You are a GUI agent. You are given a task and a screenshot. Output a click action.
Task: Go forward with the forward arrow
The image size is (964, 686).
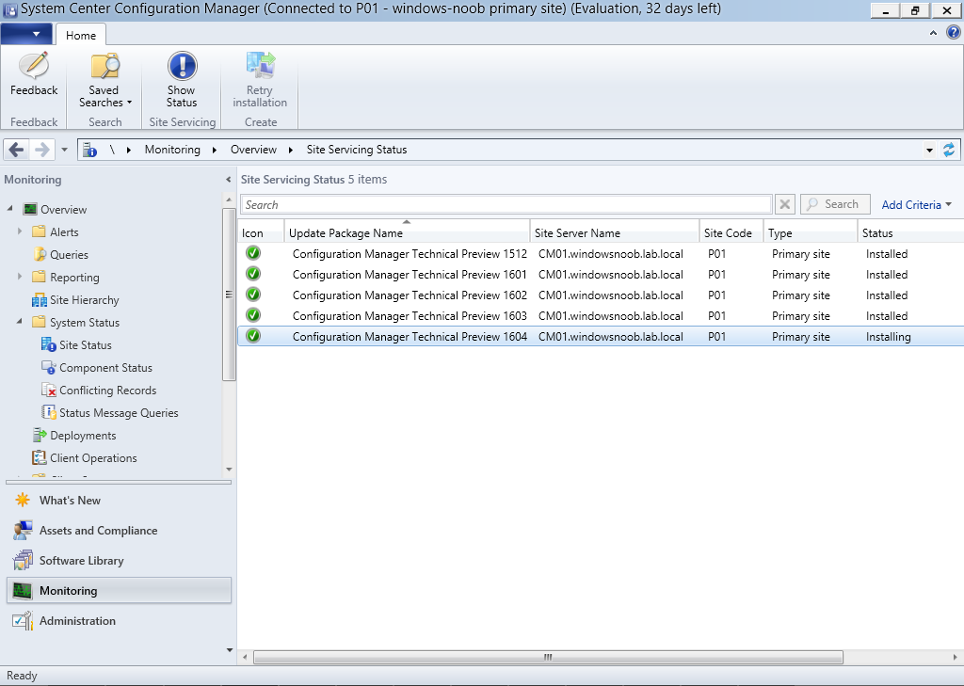41,150
